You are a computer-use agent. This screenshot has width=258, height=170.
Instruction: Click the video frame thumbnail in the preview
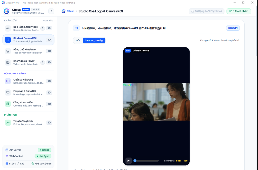click(x=156, y=102)
